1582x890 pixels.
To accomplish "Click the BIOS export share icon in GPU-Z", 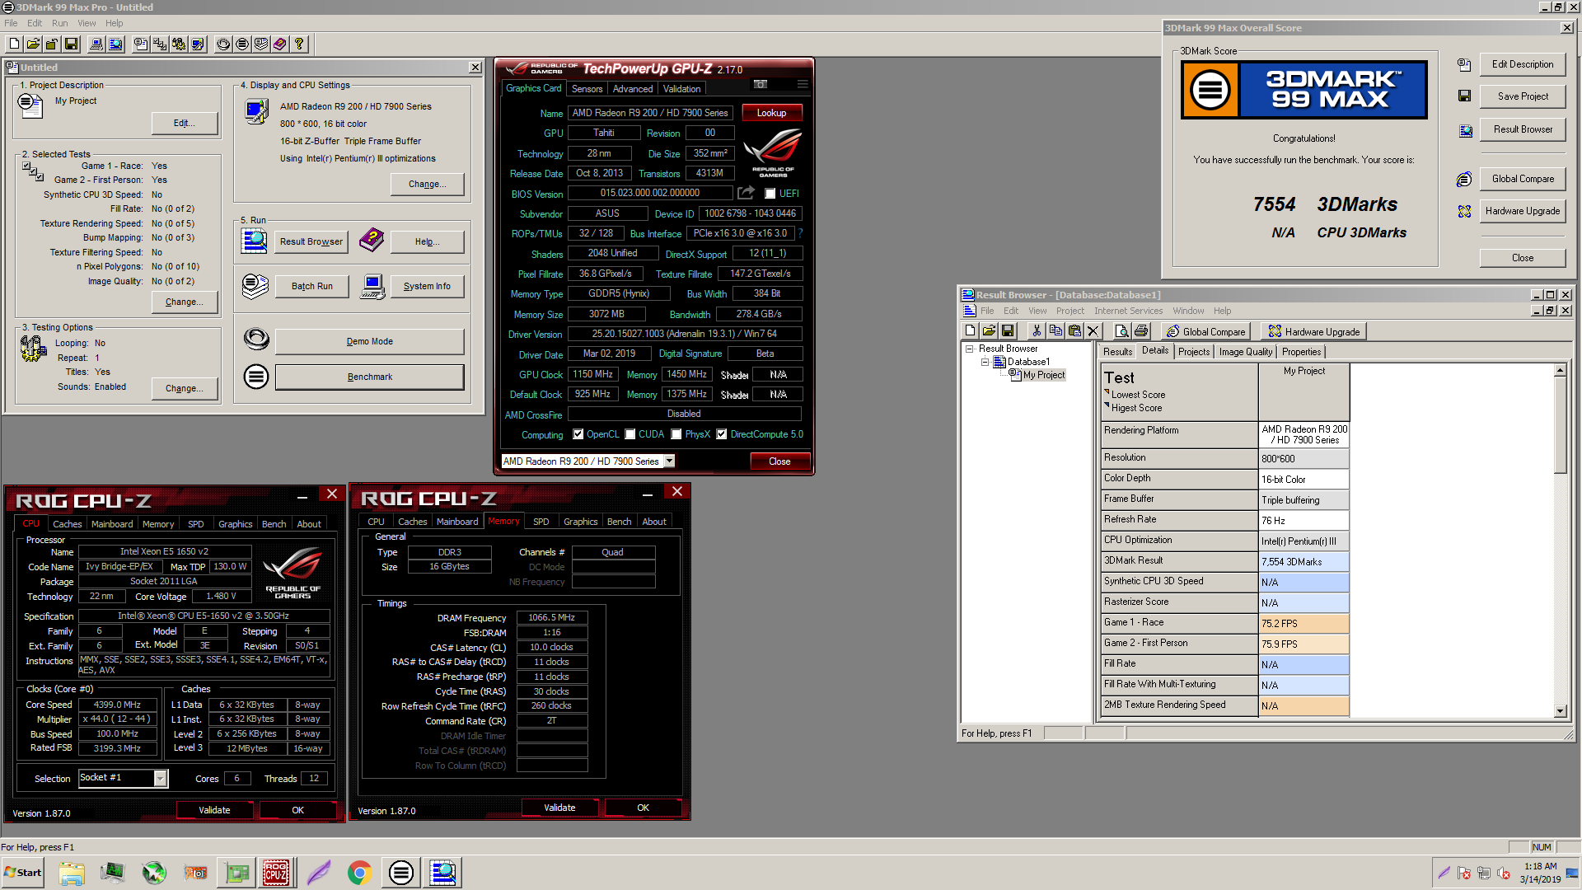I will pos(746,193).
